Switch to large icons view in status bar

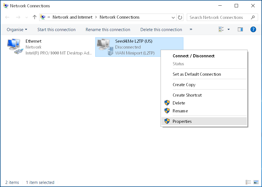(x=256, y=182)
